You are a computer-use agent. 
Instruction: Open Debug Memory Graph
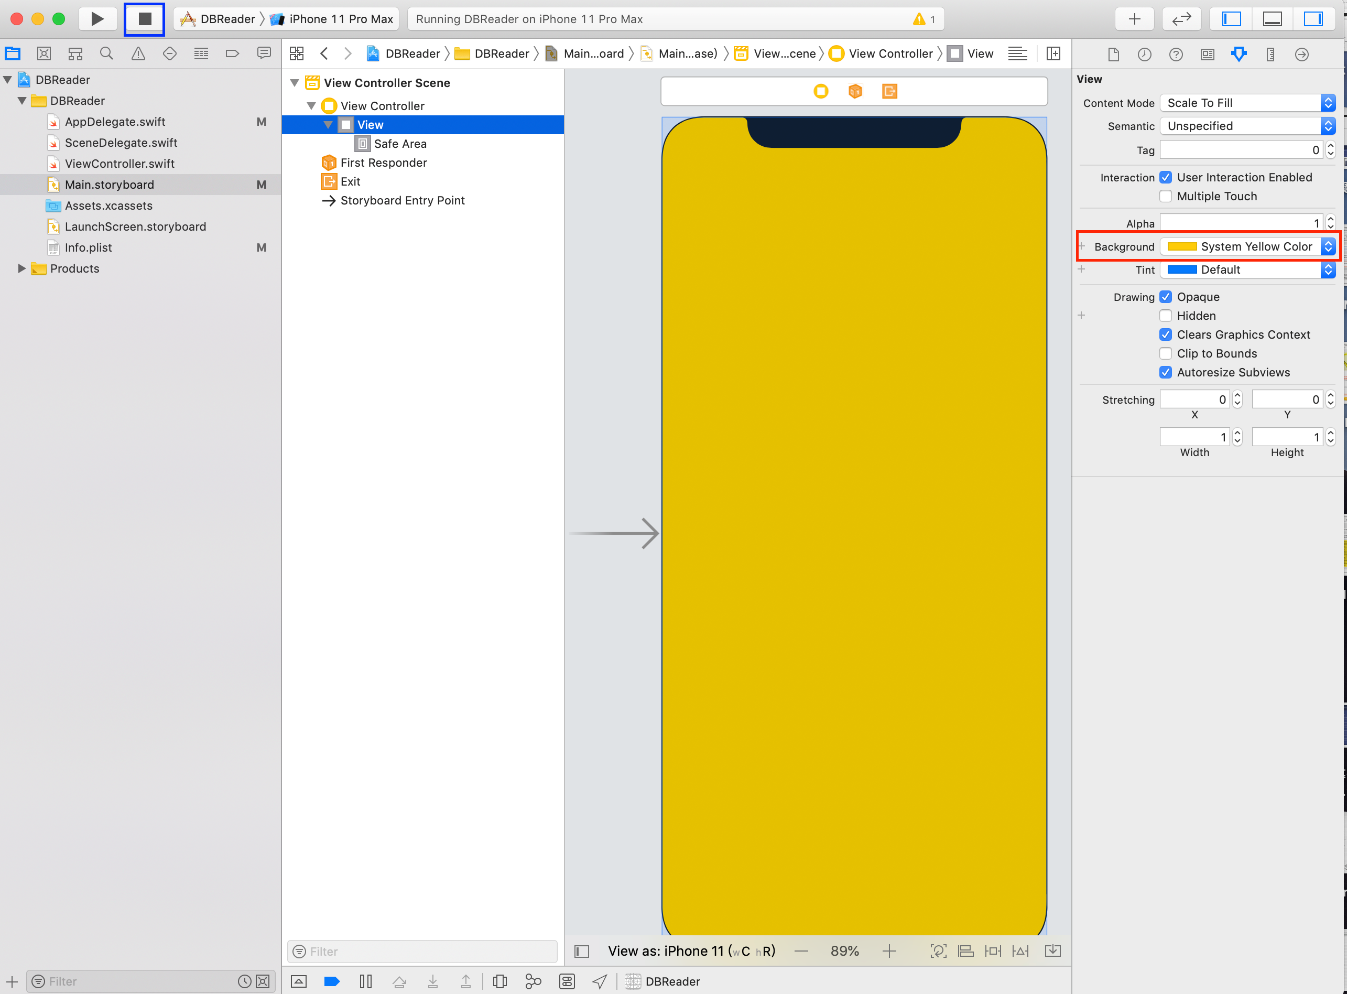pyautogui.click(x=533, y=981)
